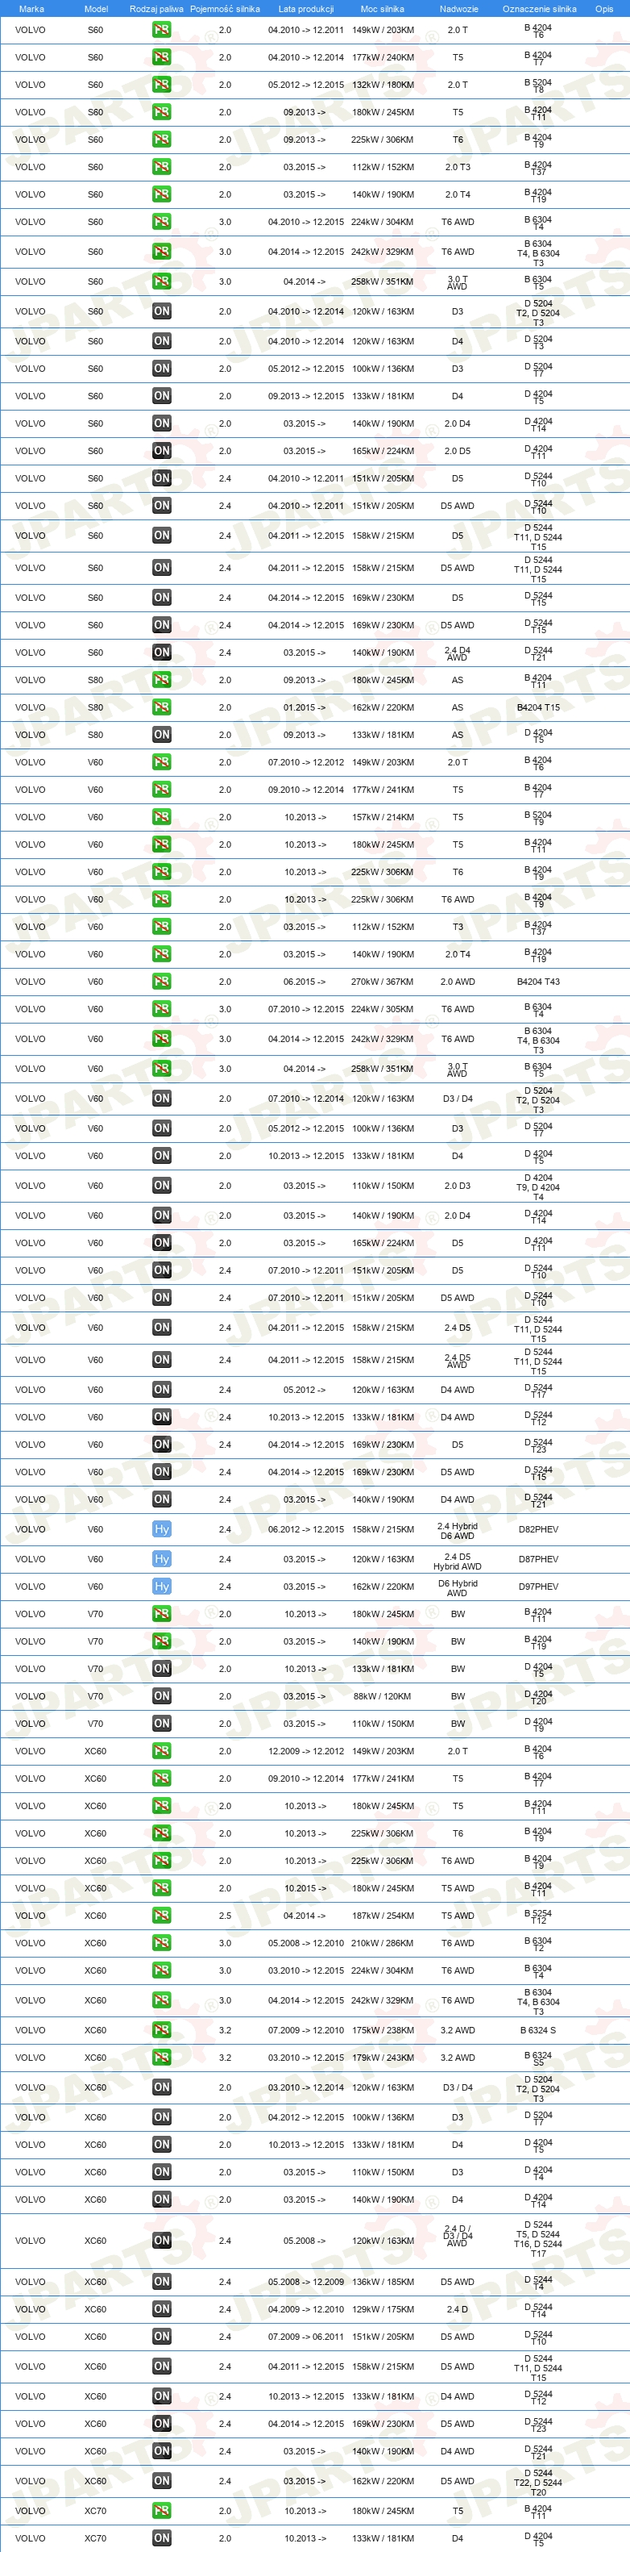Click the Marka column header
This screenshot has width=630, height=2552.
pos(31,9)
